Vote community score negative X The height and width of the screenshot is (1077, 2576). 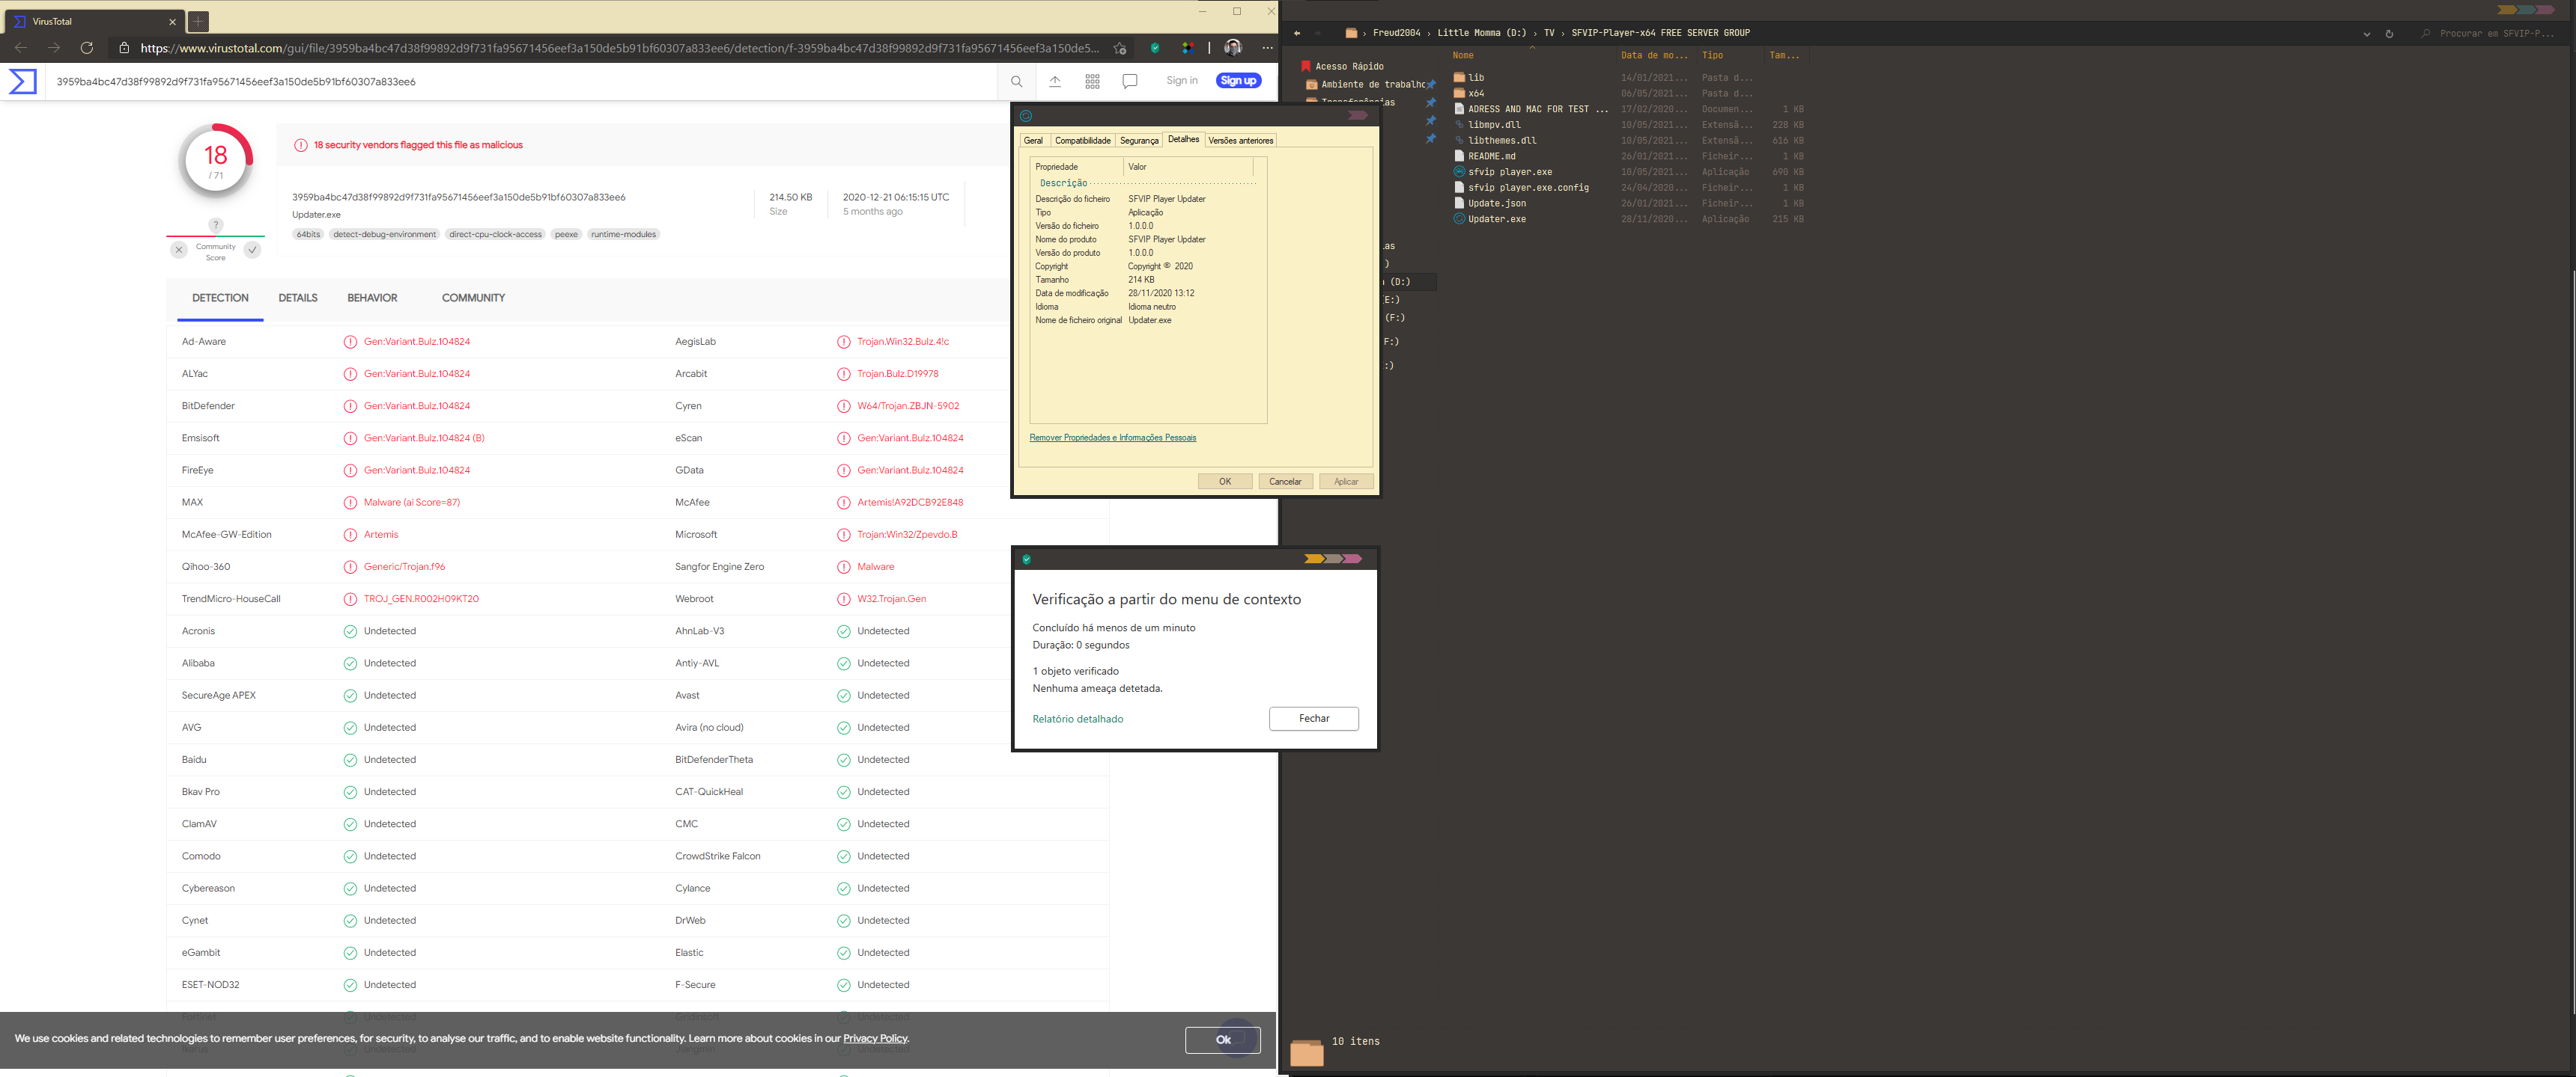click(179, 251)
